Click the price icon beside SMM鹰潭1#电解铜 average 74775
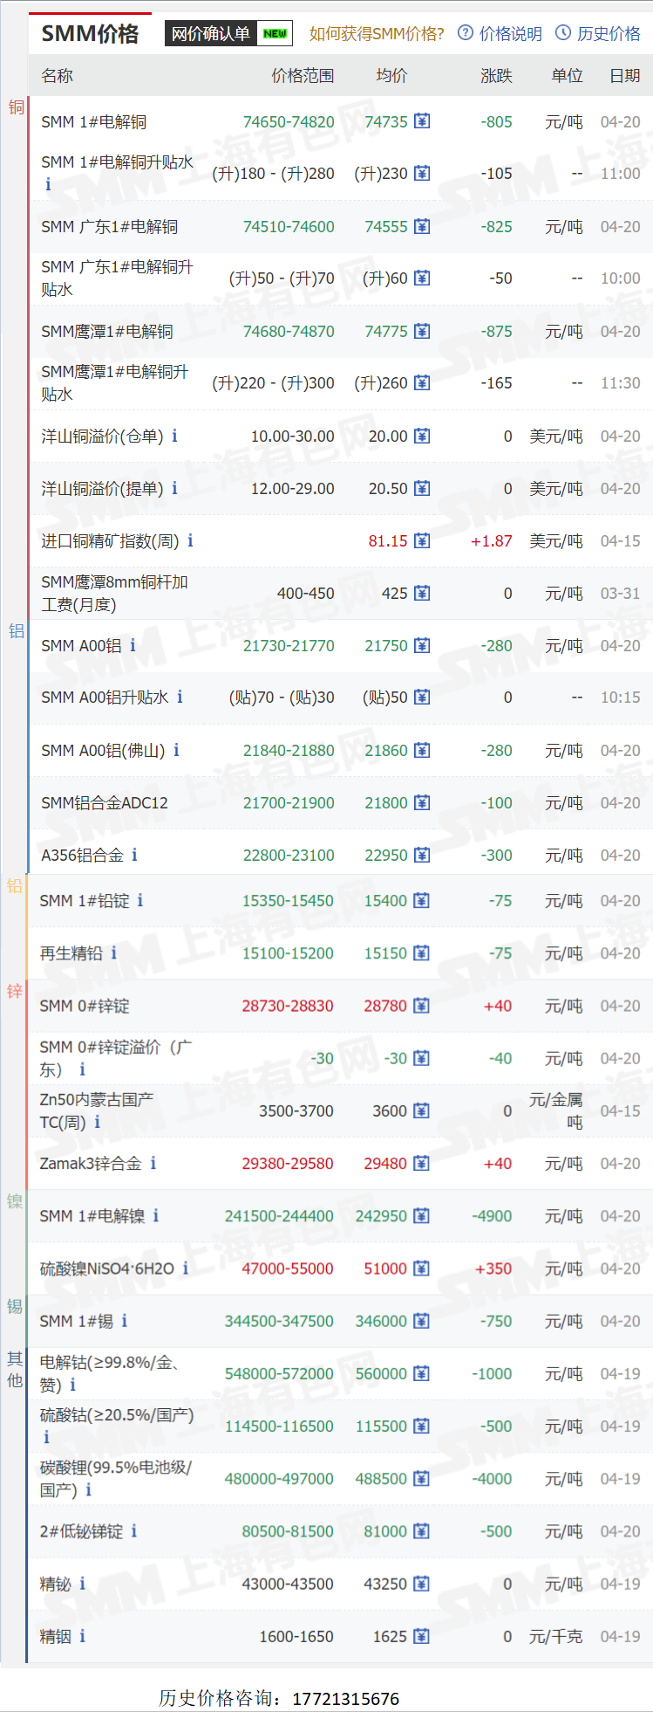Viewport: 653px width, 1712px height. [422, 331]
